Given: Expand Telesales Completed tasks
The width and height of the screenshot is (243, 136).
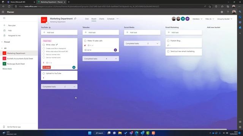Looking at the screenshot, I should pyautogui.click(x=101, y=59).
